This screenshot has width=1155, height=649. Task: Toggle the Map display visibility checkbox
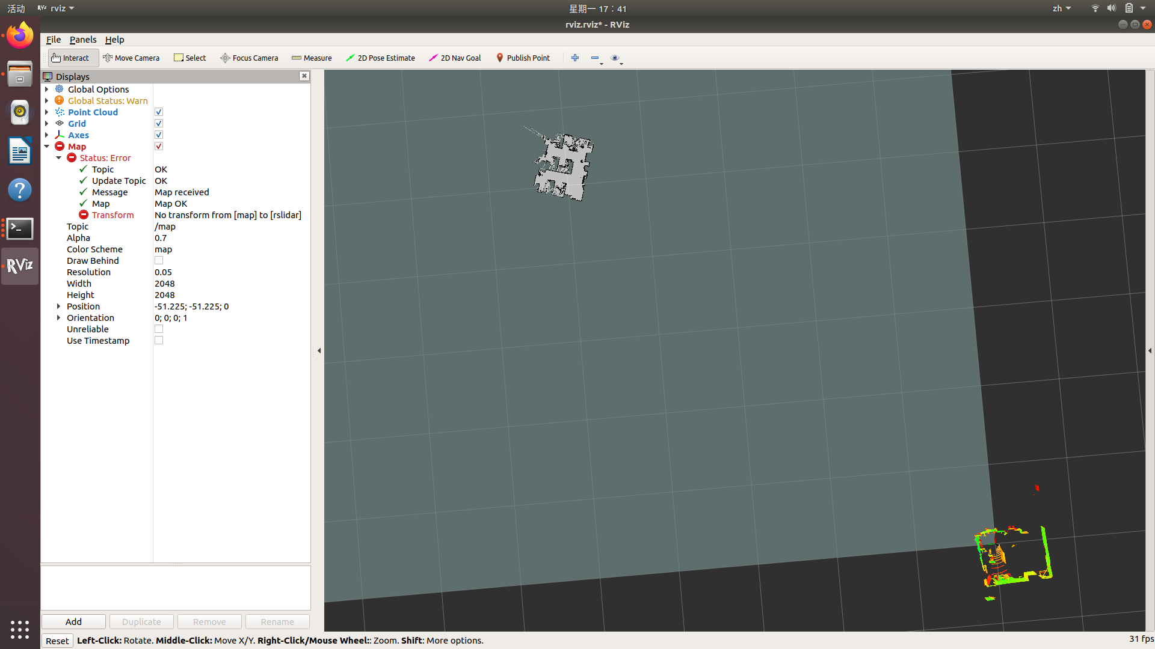(159, 146)
